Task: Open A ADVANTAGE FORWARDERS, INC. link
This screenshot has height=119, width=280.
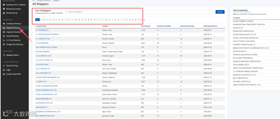Action: pyautogui.click(x=48, y=77)
